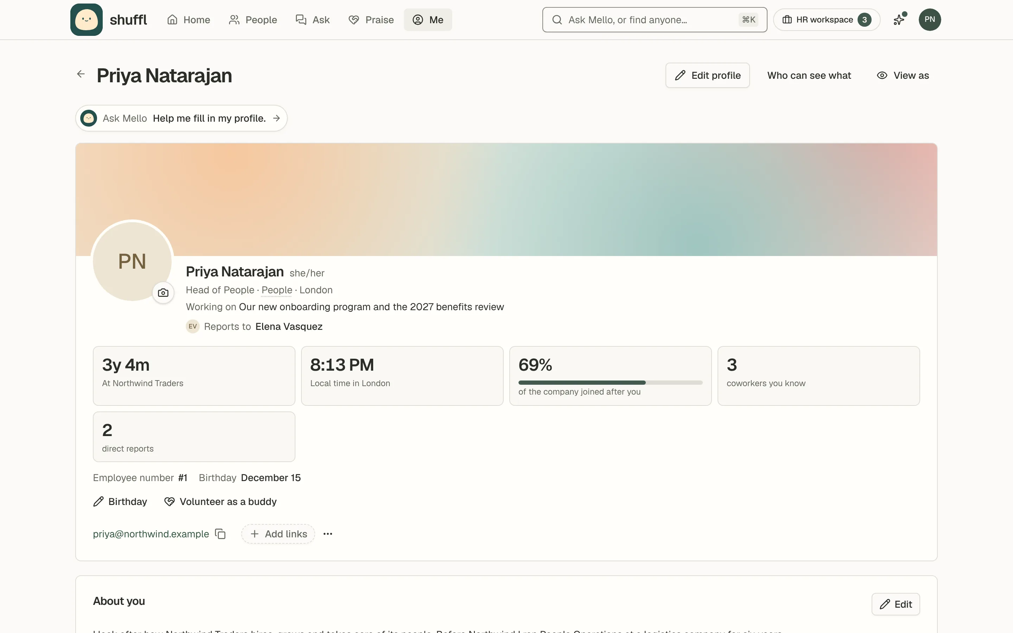Screen dimensions: 1013x633
Task: Click the 8:13 PM local time card
Action: (x=402, y=376)
